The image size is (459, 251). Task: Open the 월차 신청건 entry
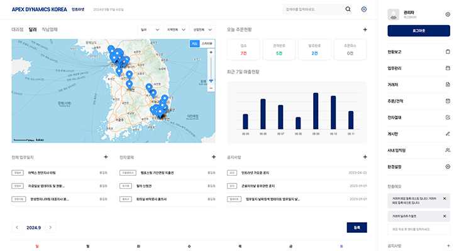pyautogui.click(x=144, y=186)
